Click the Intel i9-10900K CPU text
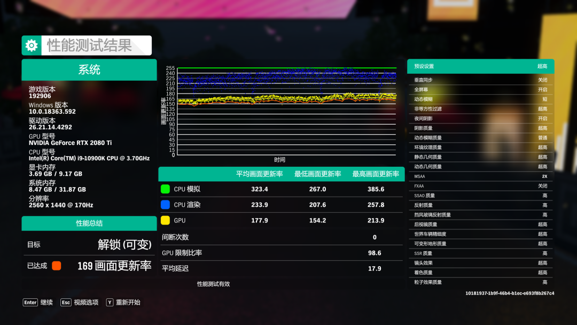The image size is (577, 325). (89, 158)
